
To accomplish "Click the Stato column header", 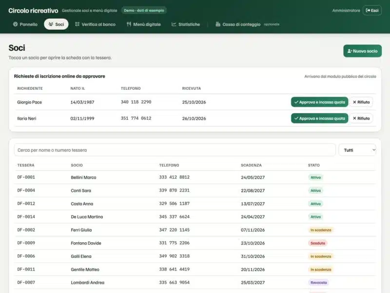I will pos(314,165).
